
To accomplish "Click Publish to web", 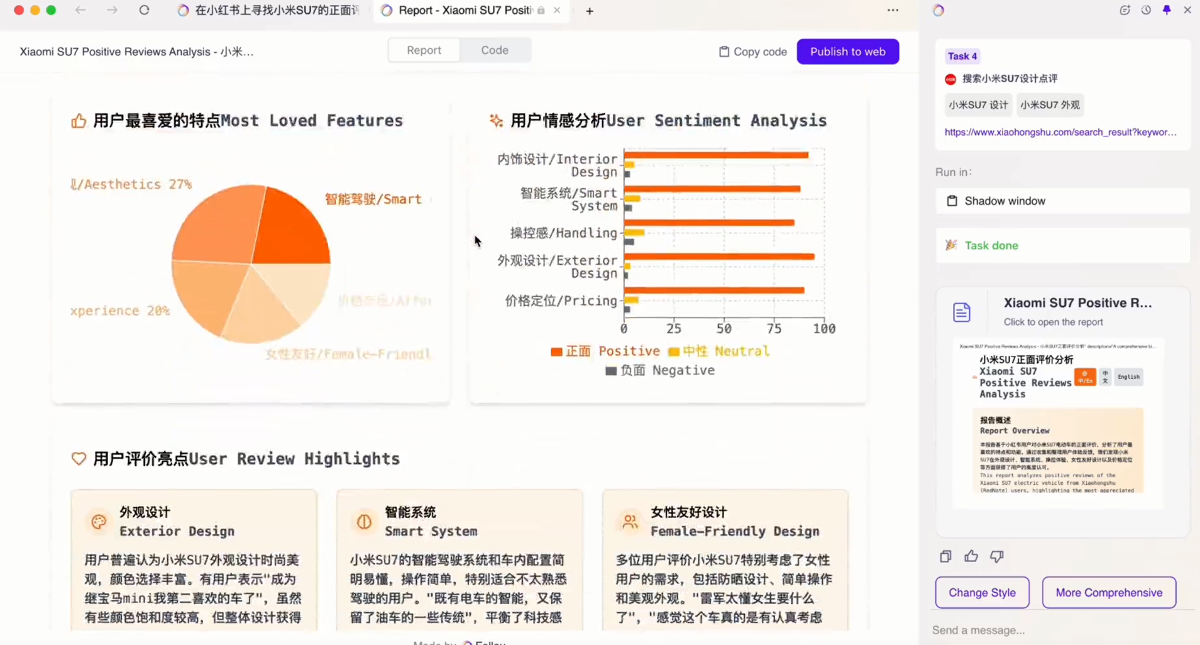I will click(x=847, y=52).
